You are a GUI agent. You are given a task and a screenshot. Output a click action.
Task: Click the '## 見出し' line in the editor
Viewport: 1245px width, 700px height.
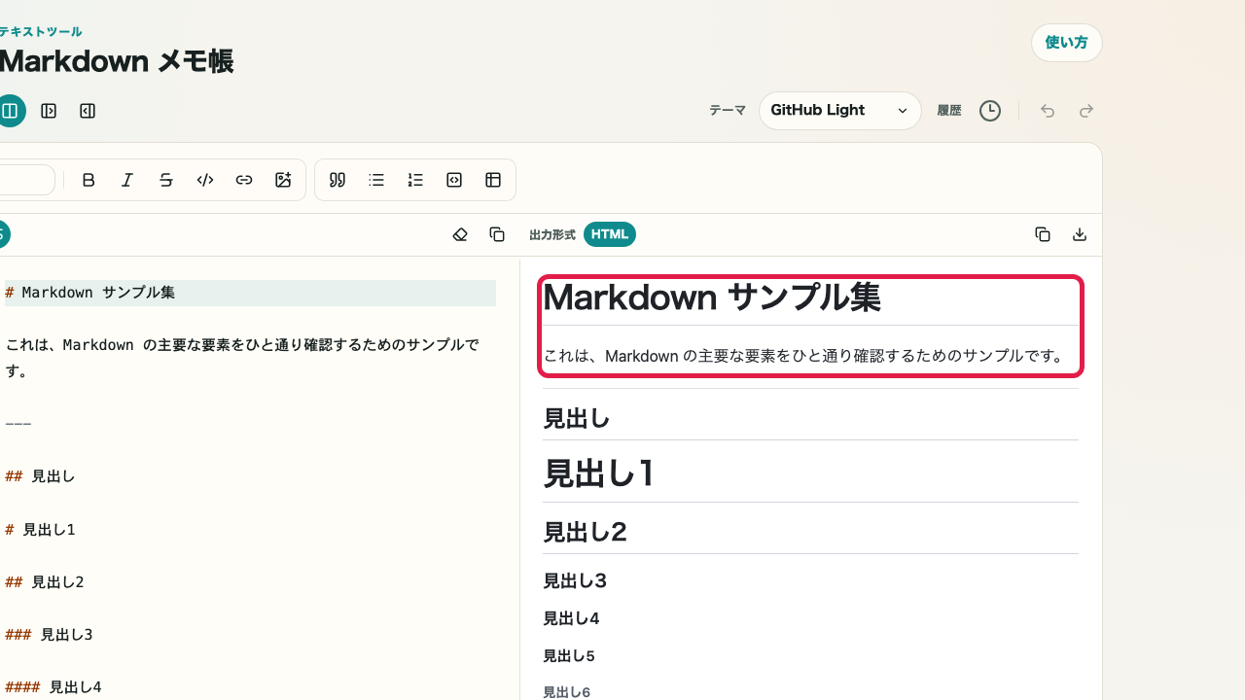pyautogui.click(x=40, y=476)
